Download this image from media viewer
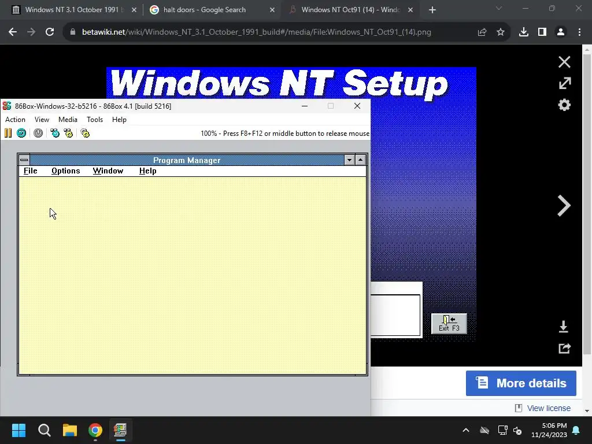 (x=564, y=327)
